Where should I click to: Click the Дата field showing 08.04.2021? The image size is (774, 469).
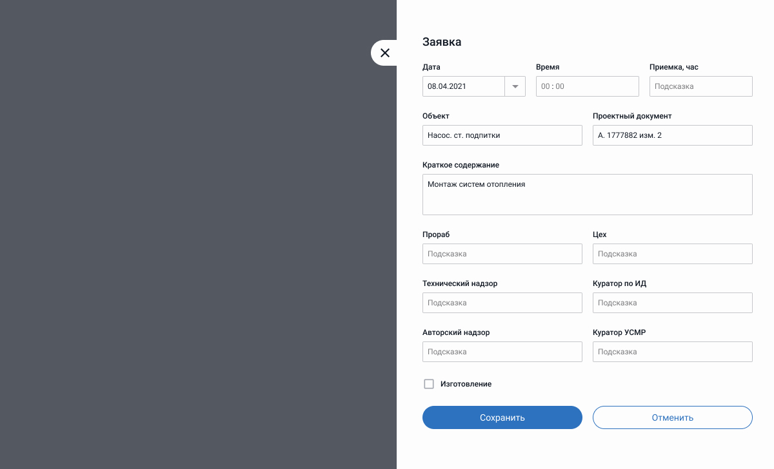point(463,86)
